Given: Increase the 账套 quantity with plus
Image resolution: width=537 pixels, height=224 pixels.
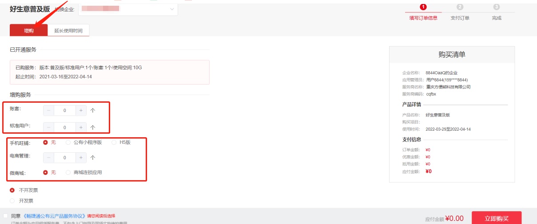Looking at the screenshot, I should [81, 111].
